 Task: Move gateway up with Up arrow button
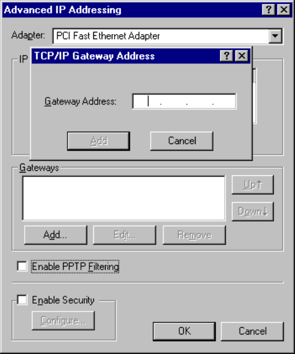[x=253, y=185]
